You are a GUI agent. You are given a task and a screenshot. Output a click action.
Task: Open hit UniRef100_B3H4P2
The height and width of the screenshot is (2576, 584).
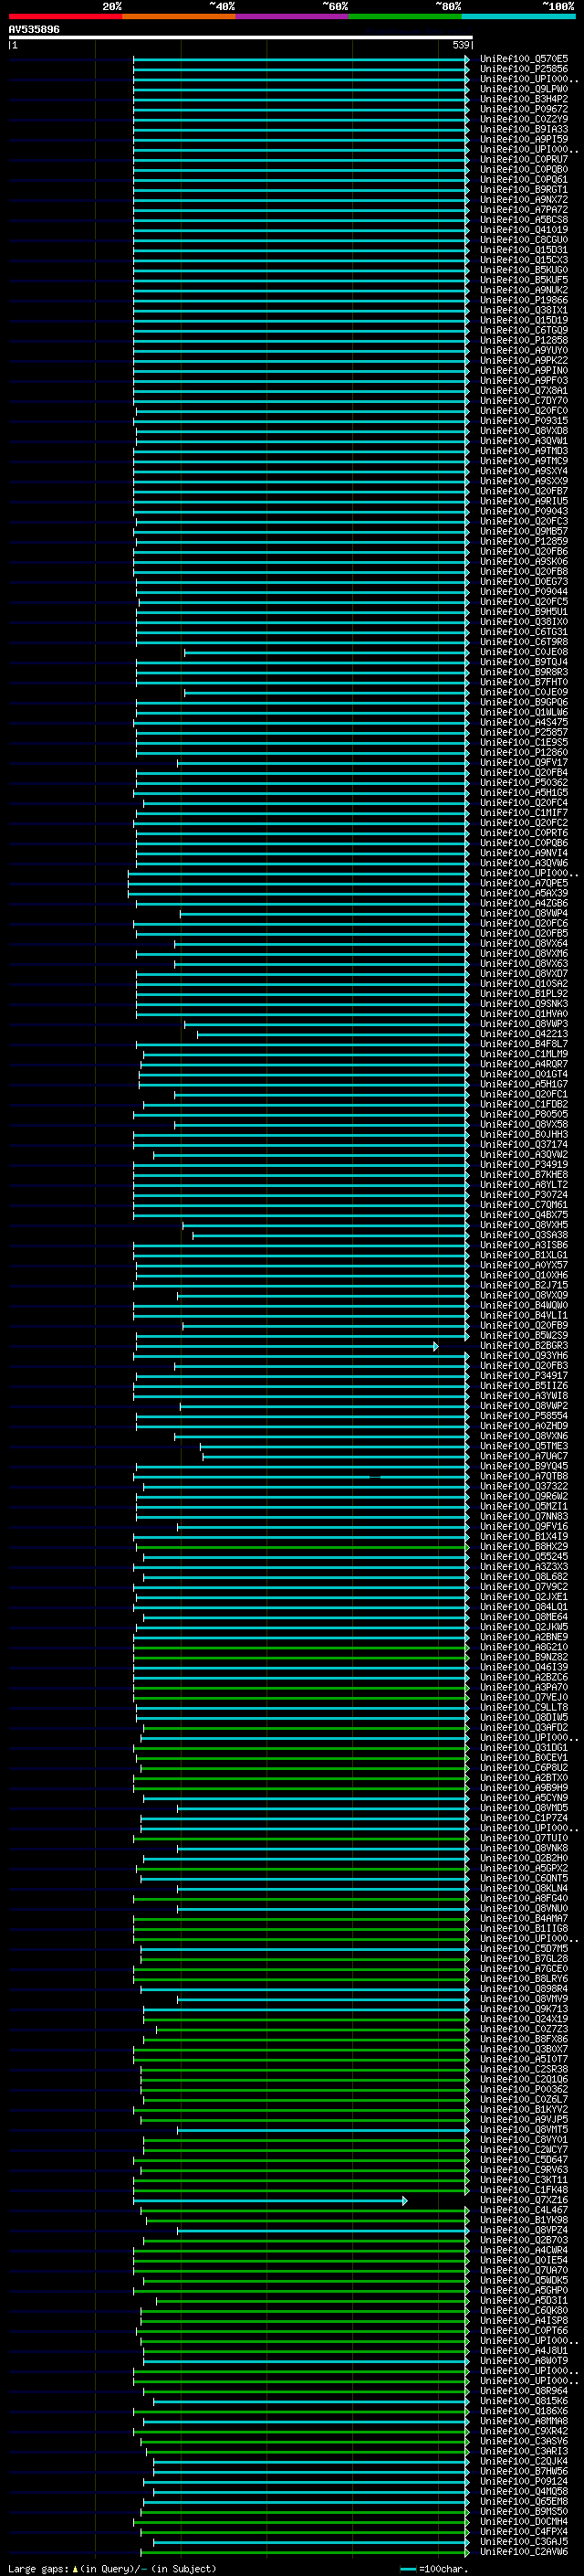[x=524, y=100]
